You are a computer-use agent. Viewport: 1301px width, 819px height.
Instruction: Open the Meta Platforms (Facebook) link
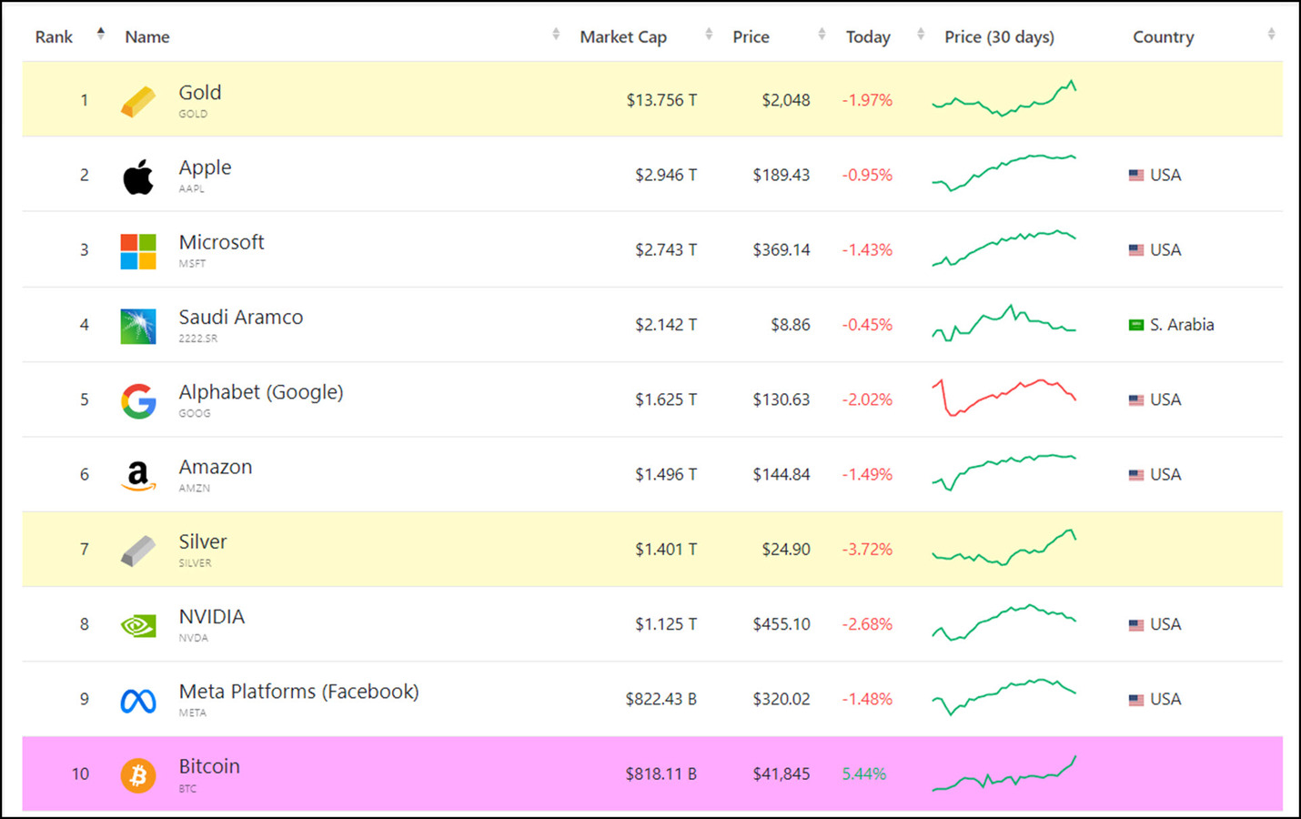coord(298,692)
